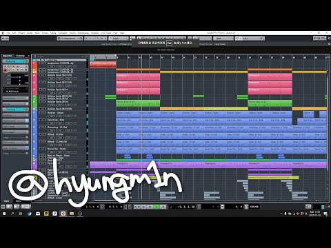Open the File menu
Screen dimensions: 331x248
coord(8,33)
